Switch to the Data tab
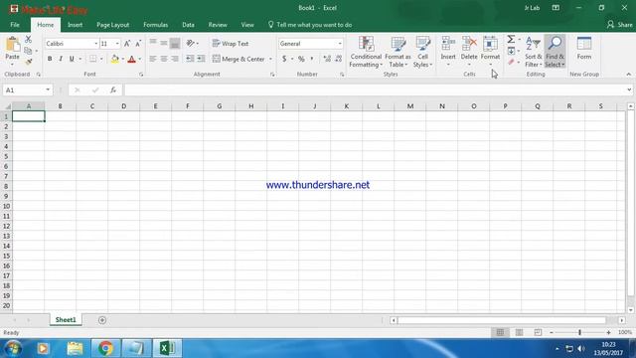The height and width of the screenshot is (358, 636). click(x=188, y=25)
